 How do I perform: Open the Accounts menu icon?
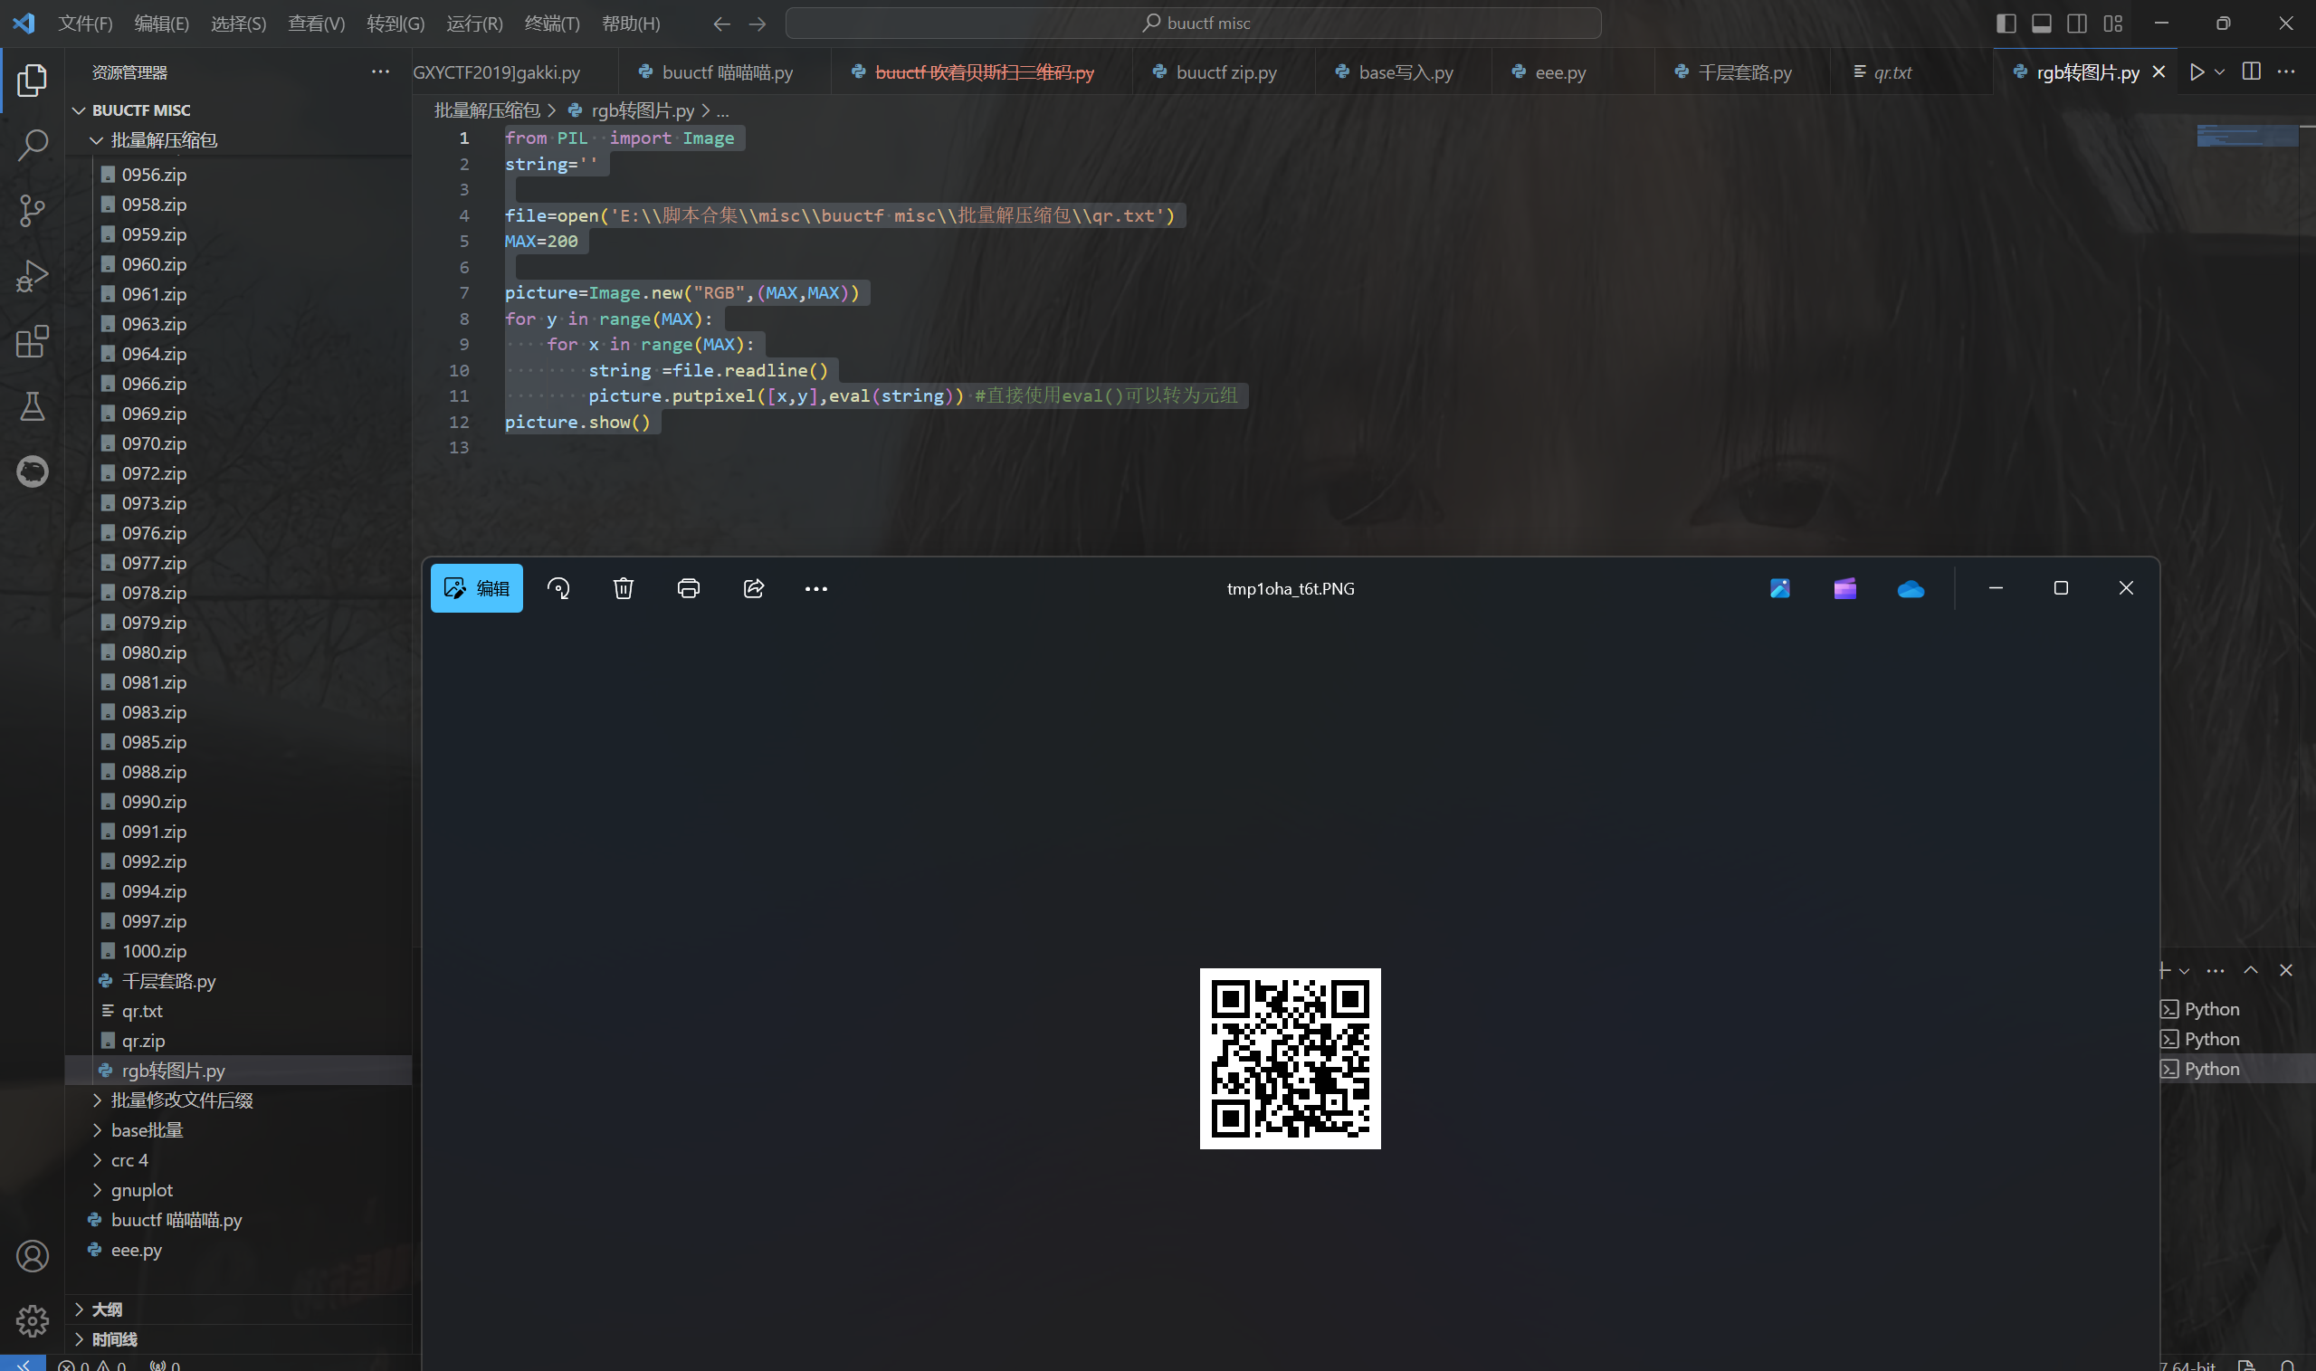[33, 1256]
